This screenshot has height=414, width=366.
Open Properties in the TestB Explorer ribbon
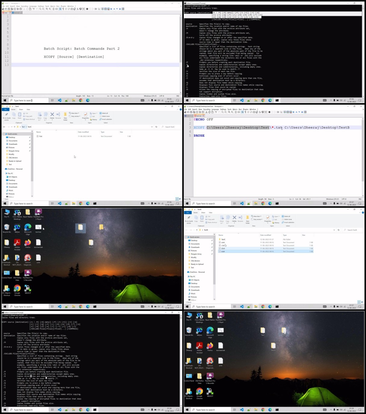(x=268, y=219)
